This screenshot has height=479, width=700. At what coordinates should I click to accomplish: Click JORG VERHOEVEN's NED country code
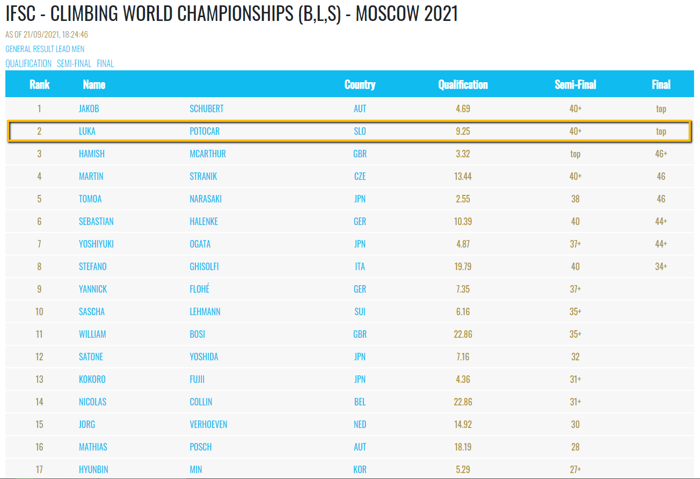point(360,424)
